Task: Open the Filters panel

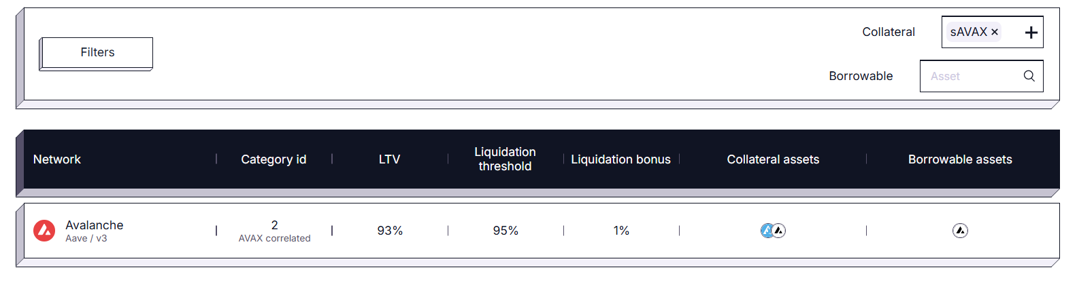Action: click(x=97, y=53)
